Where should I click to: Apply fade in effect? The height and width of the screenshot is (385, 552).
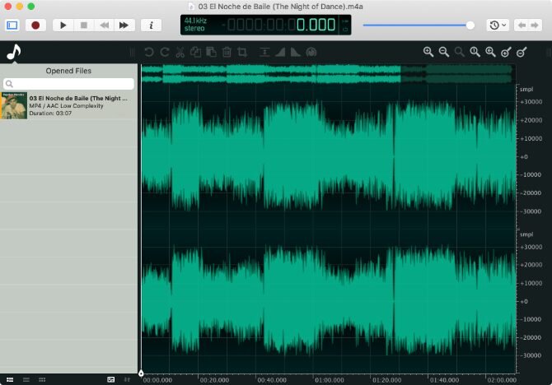pos(280,53)
